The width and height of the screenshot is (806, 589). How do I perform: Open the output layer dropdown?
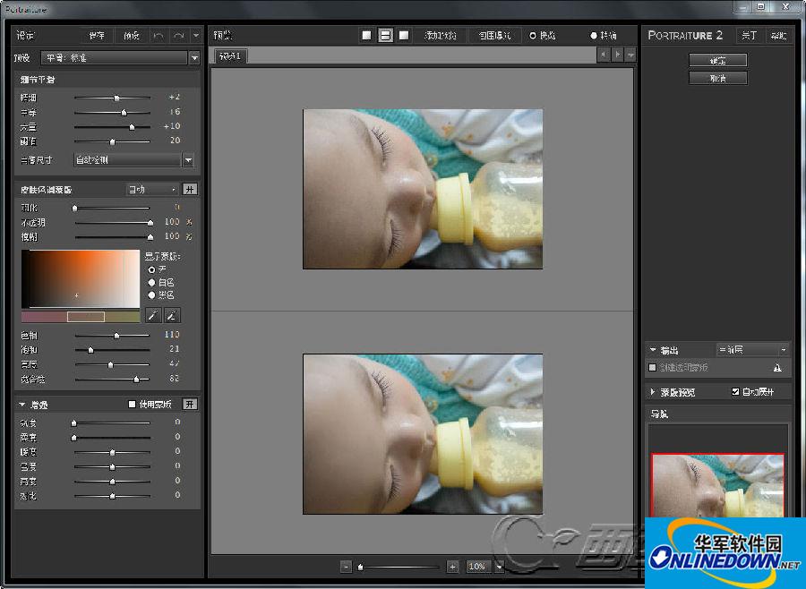[x=752, y=350]
